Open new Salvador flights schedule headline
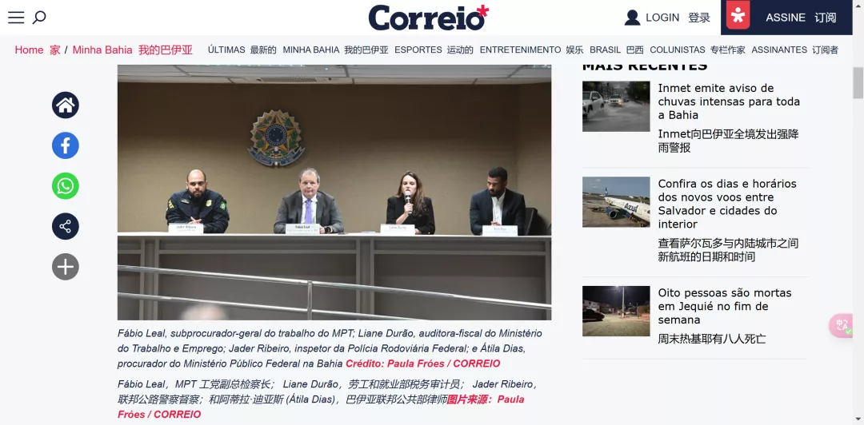Screen dimensions: 864x425 point(727,204)
